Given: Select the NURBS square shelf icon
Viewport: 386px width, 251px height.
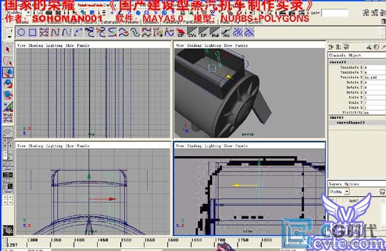Looking at the screenshot, I should point(32,32).
